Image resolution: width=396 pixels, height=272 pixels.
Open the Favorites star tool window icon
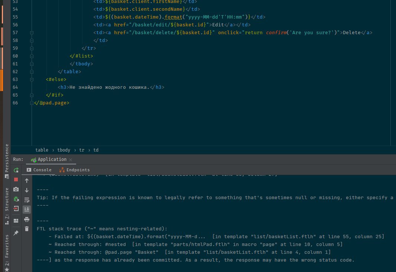tap(7, 269)
